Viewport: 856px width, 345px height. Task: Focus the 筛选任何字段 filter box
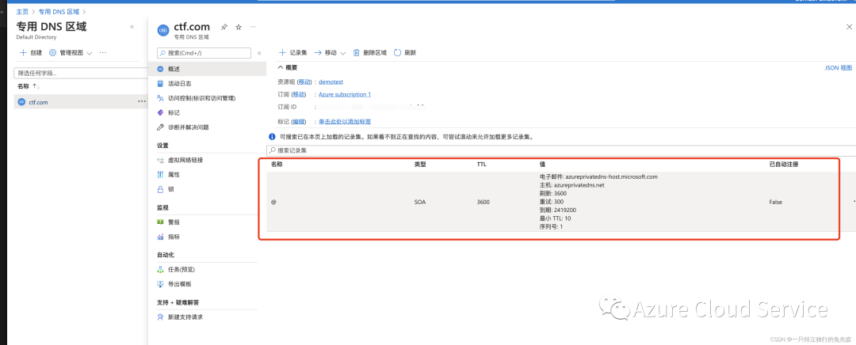(80, 73)
